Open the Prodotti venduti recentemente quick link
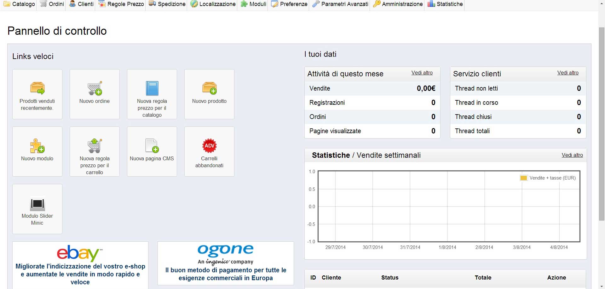Image resolution: width=605 pixels, height=289 pixels. coord(37,94)
